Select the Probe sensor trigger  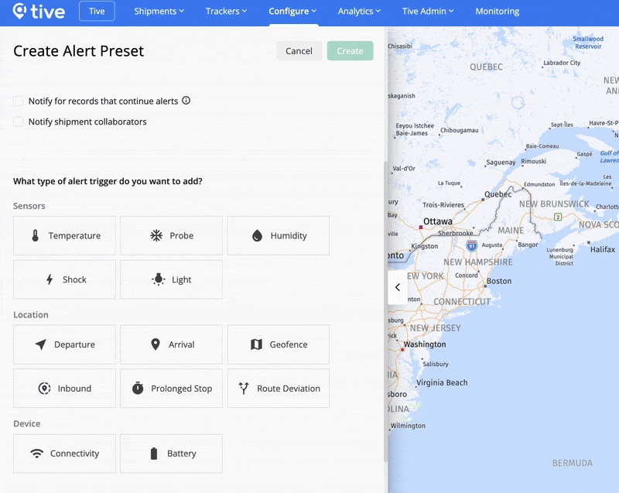pyautogui.click(x=171, y=235)
